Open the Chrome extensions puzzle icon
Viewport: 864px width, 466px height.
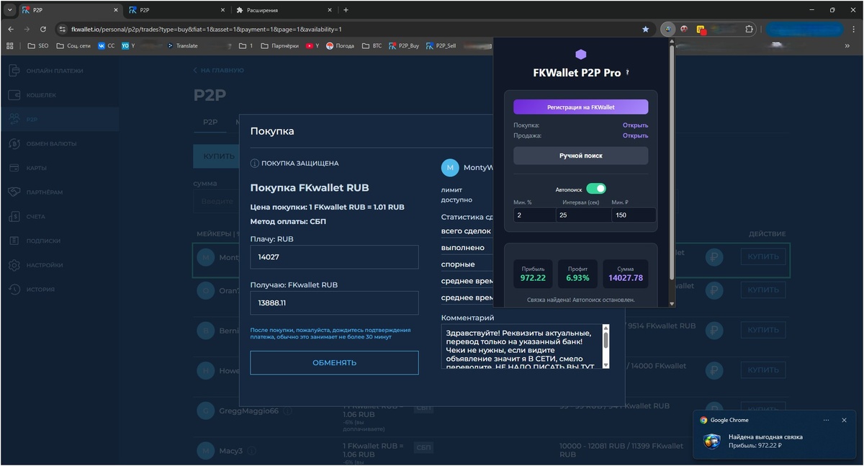pos(749,30)
